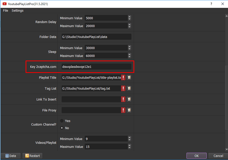Increase Sleep Minimum Value
The height and width of the screenshot is (160, 228).
click(129, 47)
